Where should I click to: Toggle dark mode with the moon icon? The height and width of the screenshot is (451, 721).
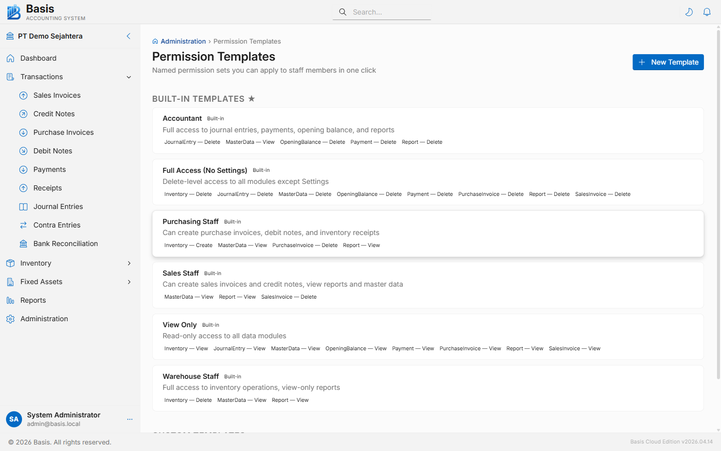pos(689,12)
